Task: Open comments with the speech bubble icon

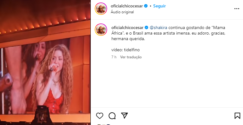Action: (x=112, y=116)
